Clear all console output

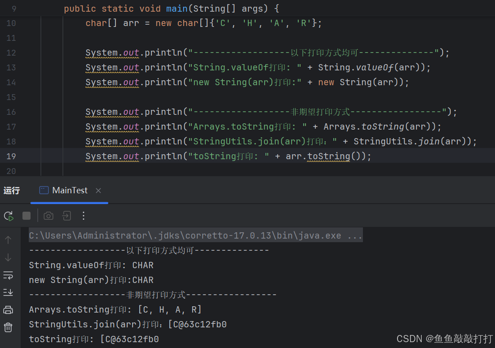(x=8, y=327)
